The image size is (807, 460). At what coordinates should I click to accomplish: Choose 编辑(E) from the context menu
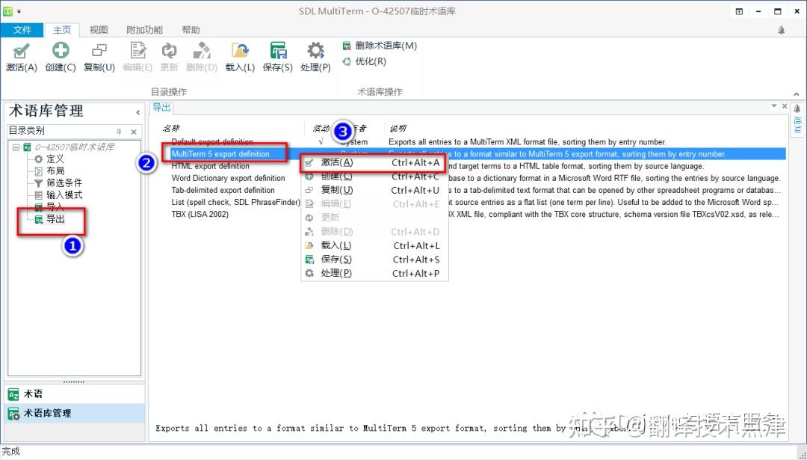click(x=335, y=203)
